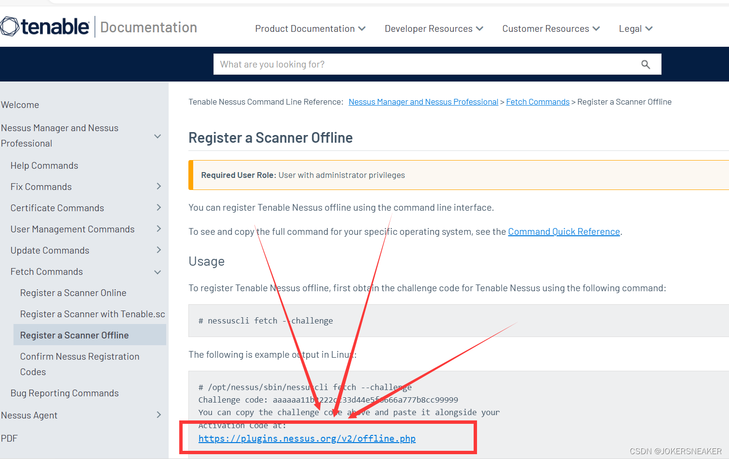729x459 pixels.
Task: Click the dropdown arrow next to Customer Resources
Action: [596, 28]
